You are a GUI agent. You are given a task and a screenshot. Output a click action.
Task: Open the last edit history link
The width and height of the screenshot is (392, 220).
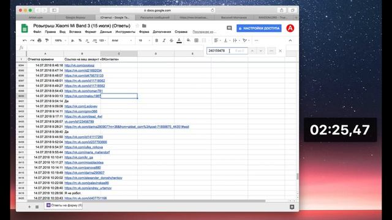[x=204, y=32]
